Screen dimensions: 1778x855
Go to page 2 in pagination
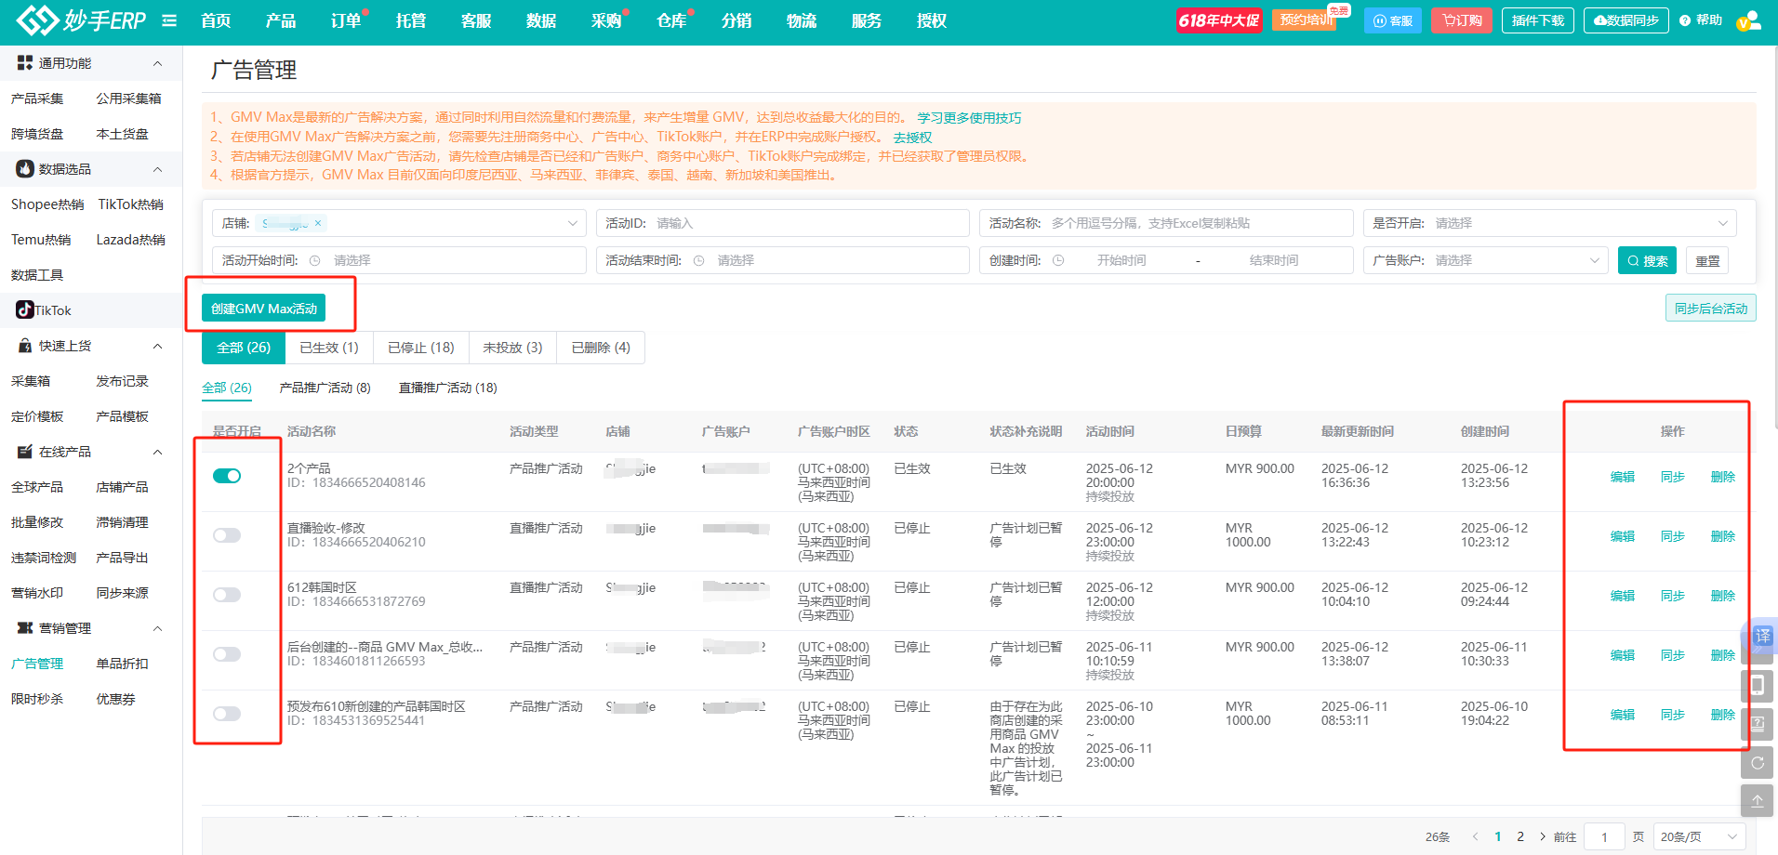click(1520, 836)
